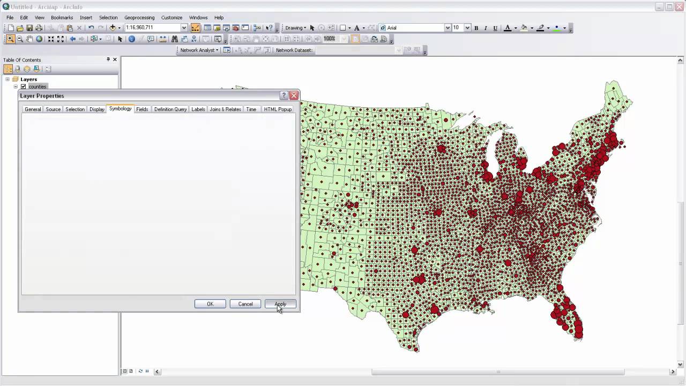This screenshot has height=386, width=686.
Task: Open the Customize menu
Action: [x=171, y=18]
